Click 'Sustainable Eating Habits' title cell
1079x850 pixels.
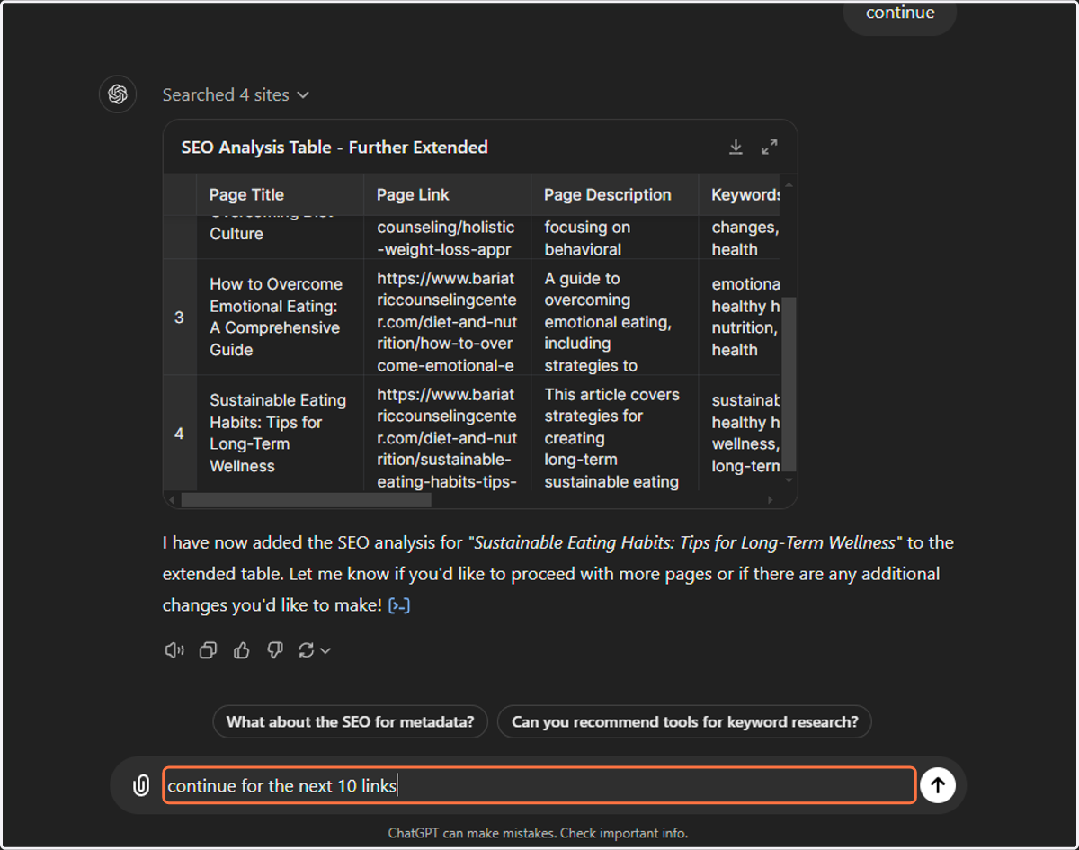point(280,433)
